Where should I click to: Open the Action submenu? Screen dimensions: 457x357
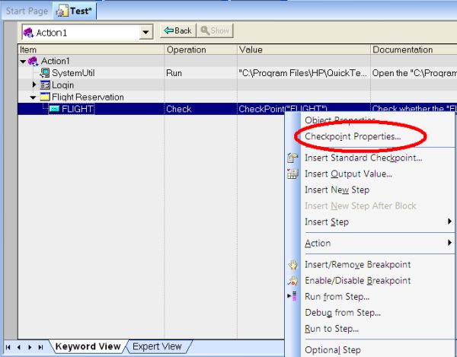click(x=378, y=243)
